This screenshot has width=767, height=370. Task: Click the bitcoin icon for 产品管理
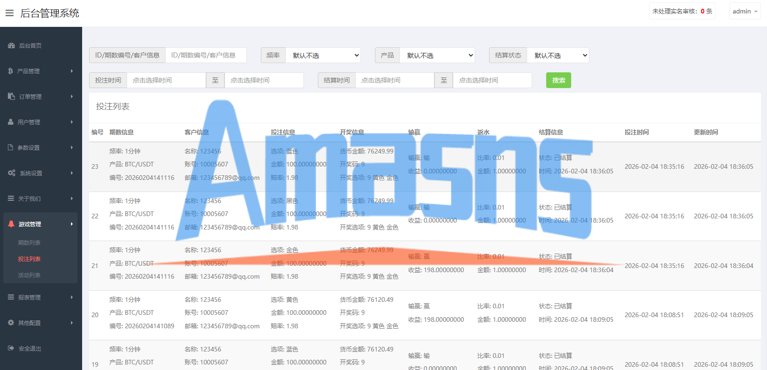(x=11, y=71)
